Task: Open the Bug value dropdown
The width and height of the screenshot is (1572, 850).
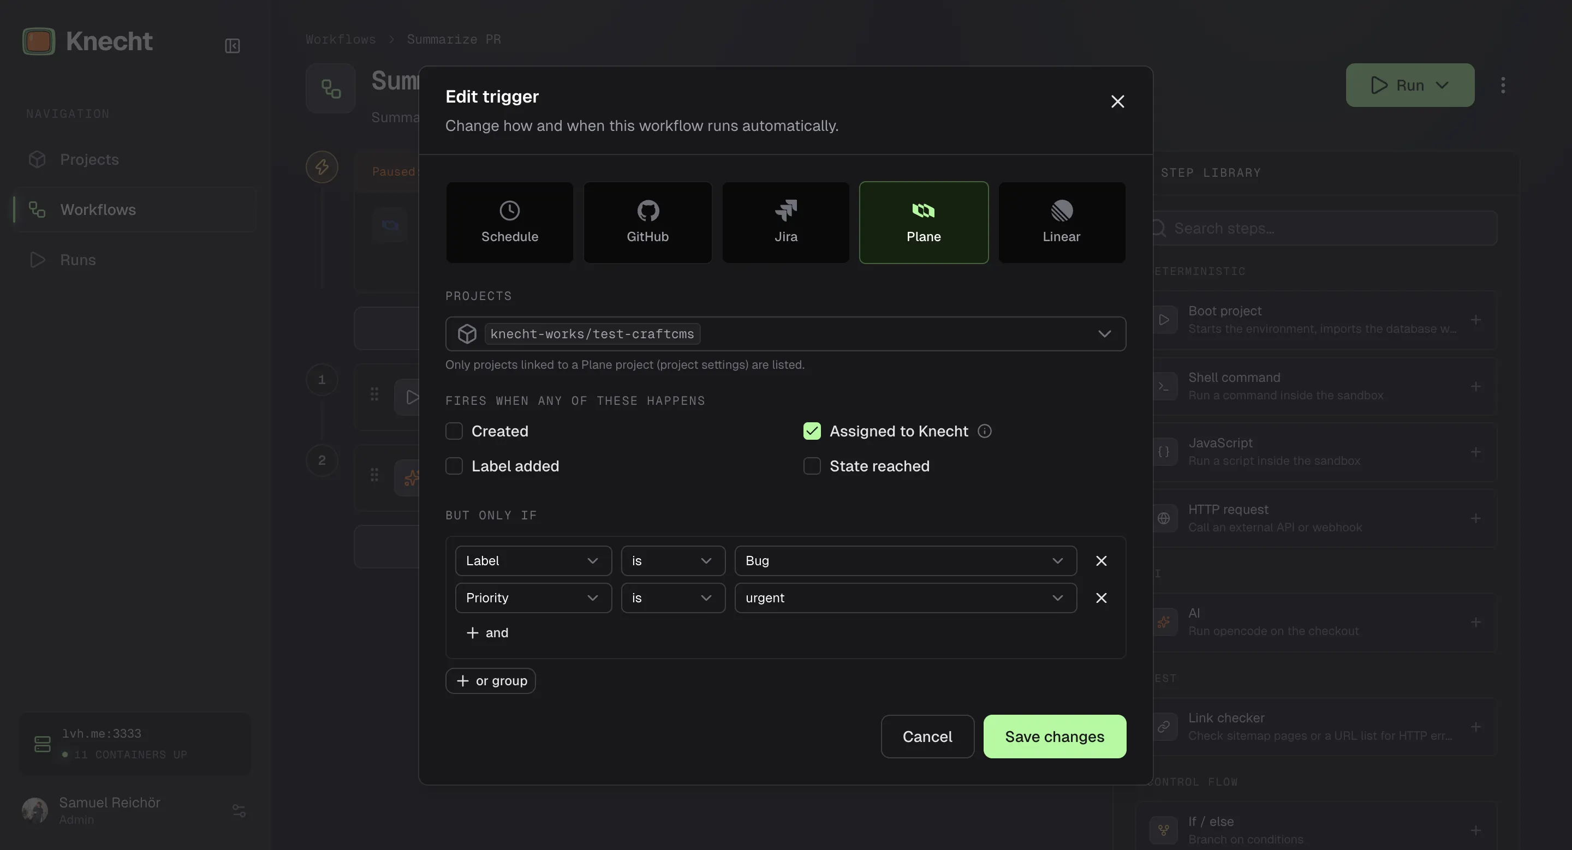Action: (x=906, y=561)
